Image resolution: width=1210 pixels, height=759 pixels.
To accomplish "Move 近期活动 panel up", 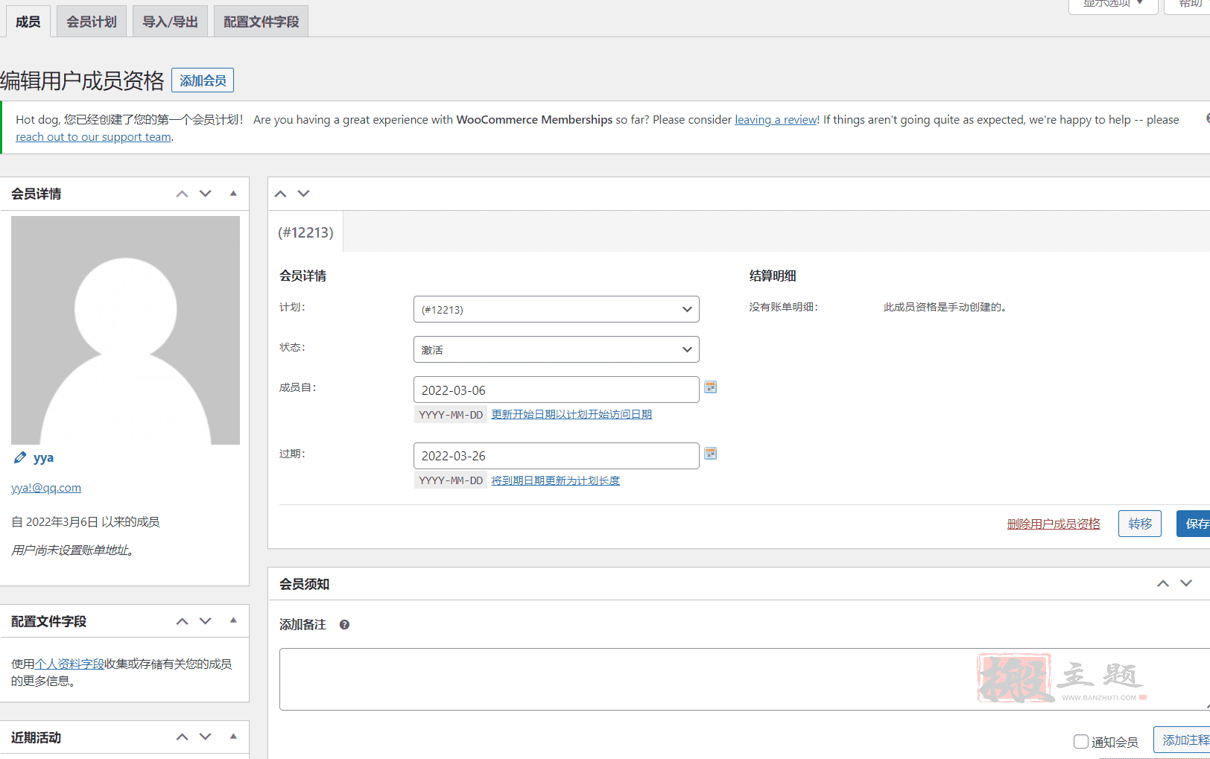I will pos(182,737).
